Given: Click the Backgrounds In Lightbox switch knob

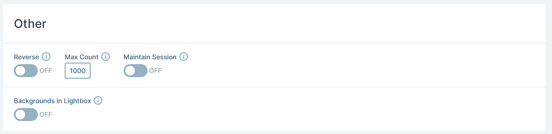Looking at the screenshot, I should (x=20, y=115).
